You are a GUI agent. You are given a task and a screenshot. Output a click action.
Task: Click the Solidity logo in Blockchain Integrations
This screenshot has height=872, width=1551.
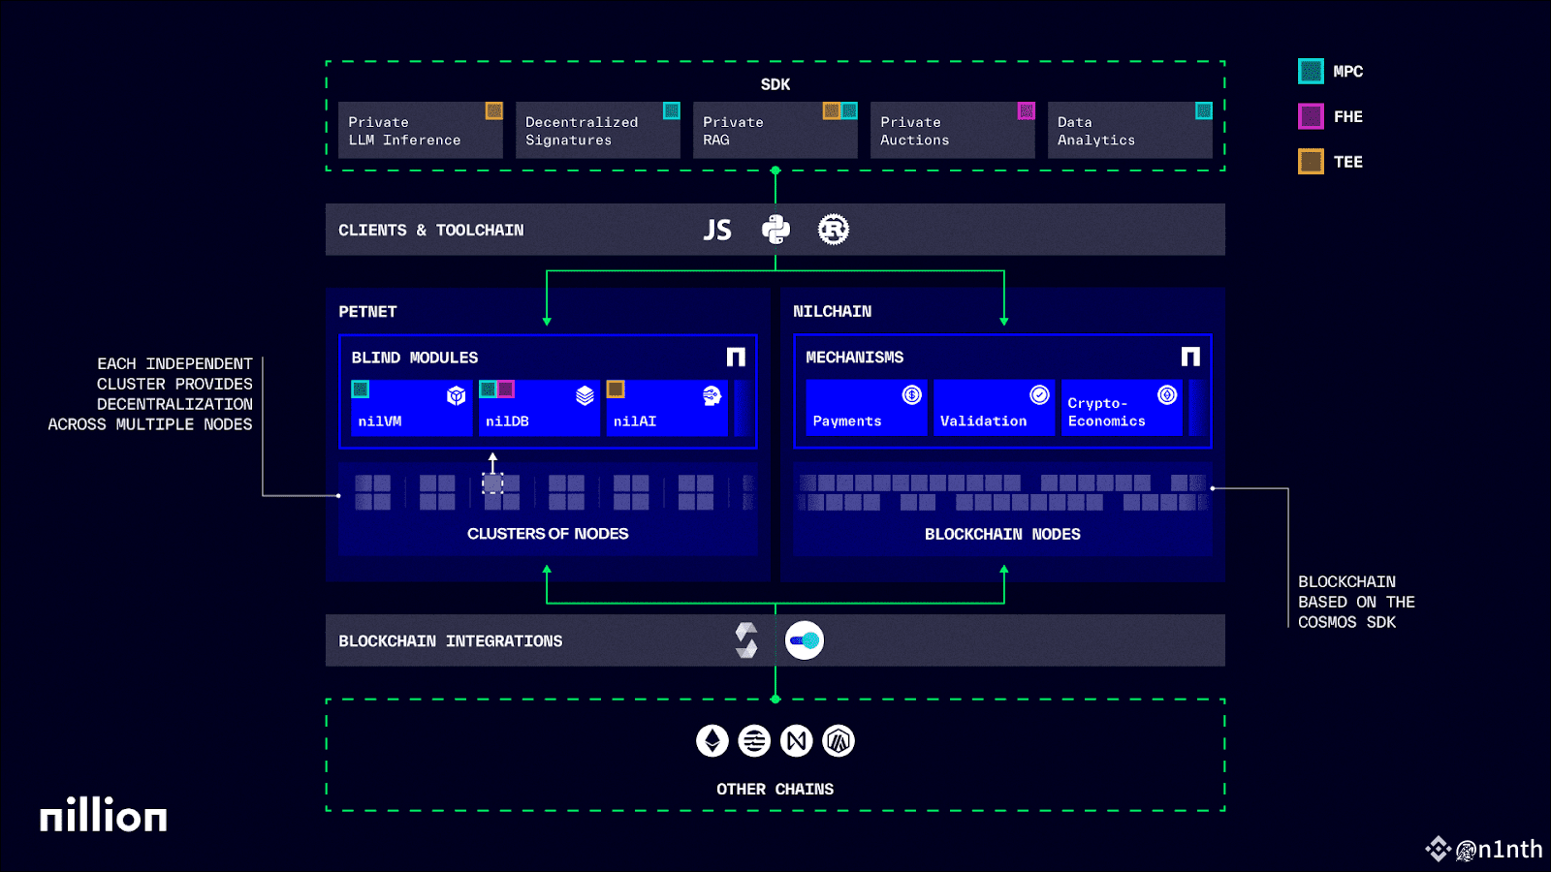746,640
